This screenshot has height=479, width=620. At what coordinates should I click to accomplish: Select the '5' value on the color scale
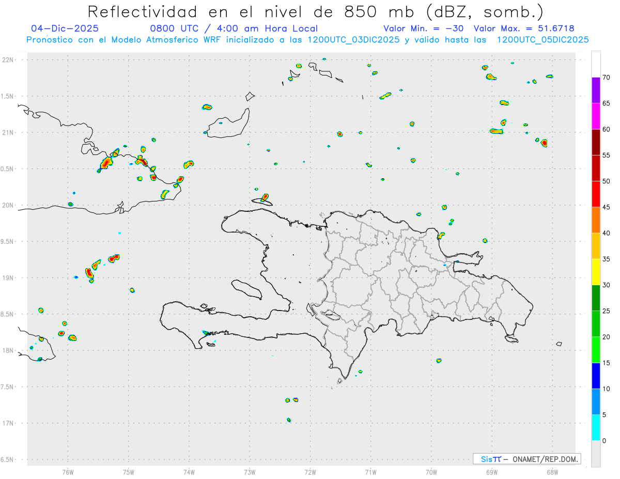click(604, 415)
